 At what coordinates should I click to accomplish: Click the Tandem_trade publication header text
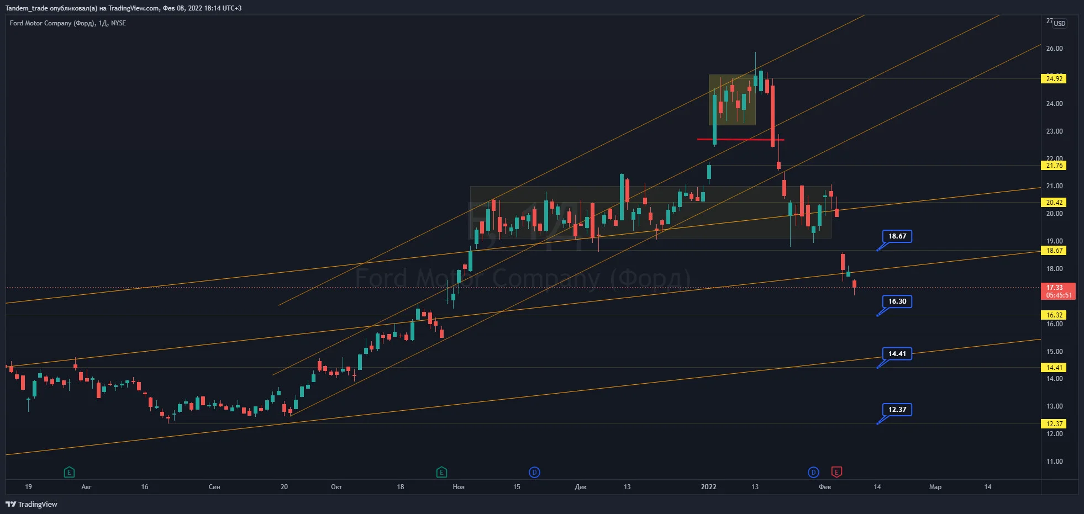(x=123, y=8)
